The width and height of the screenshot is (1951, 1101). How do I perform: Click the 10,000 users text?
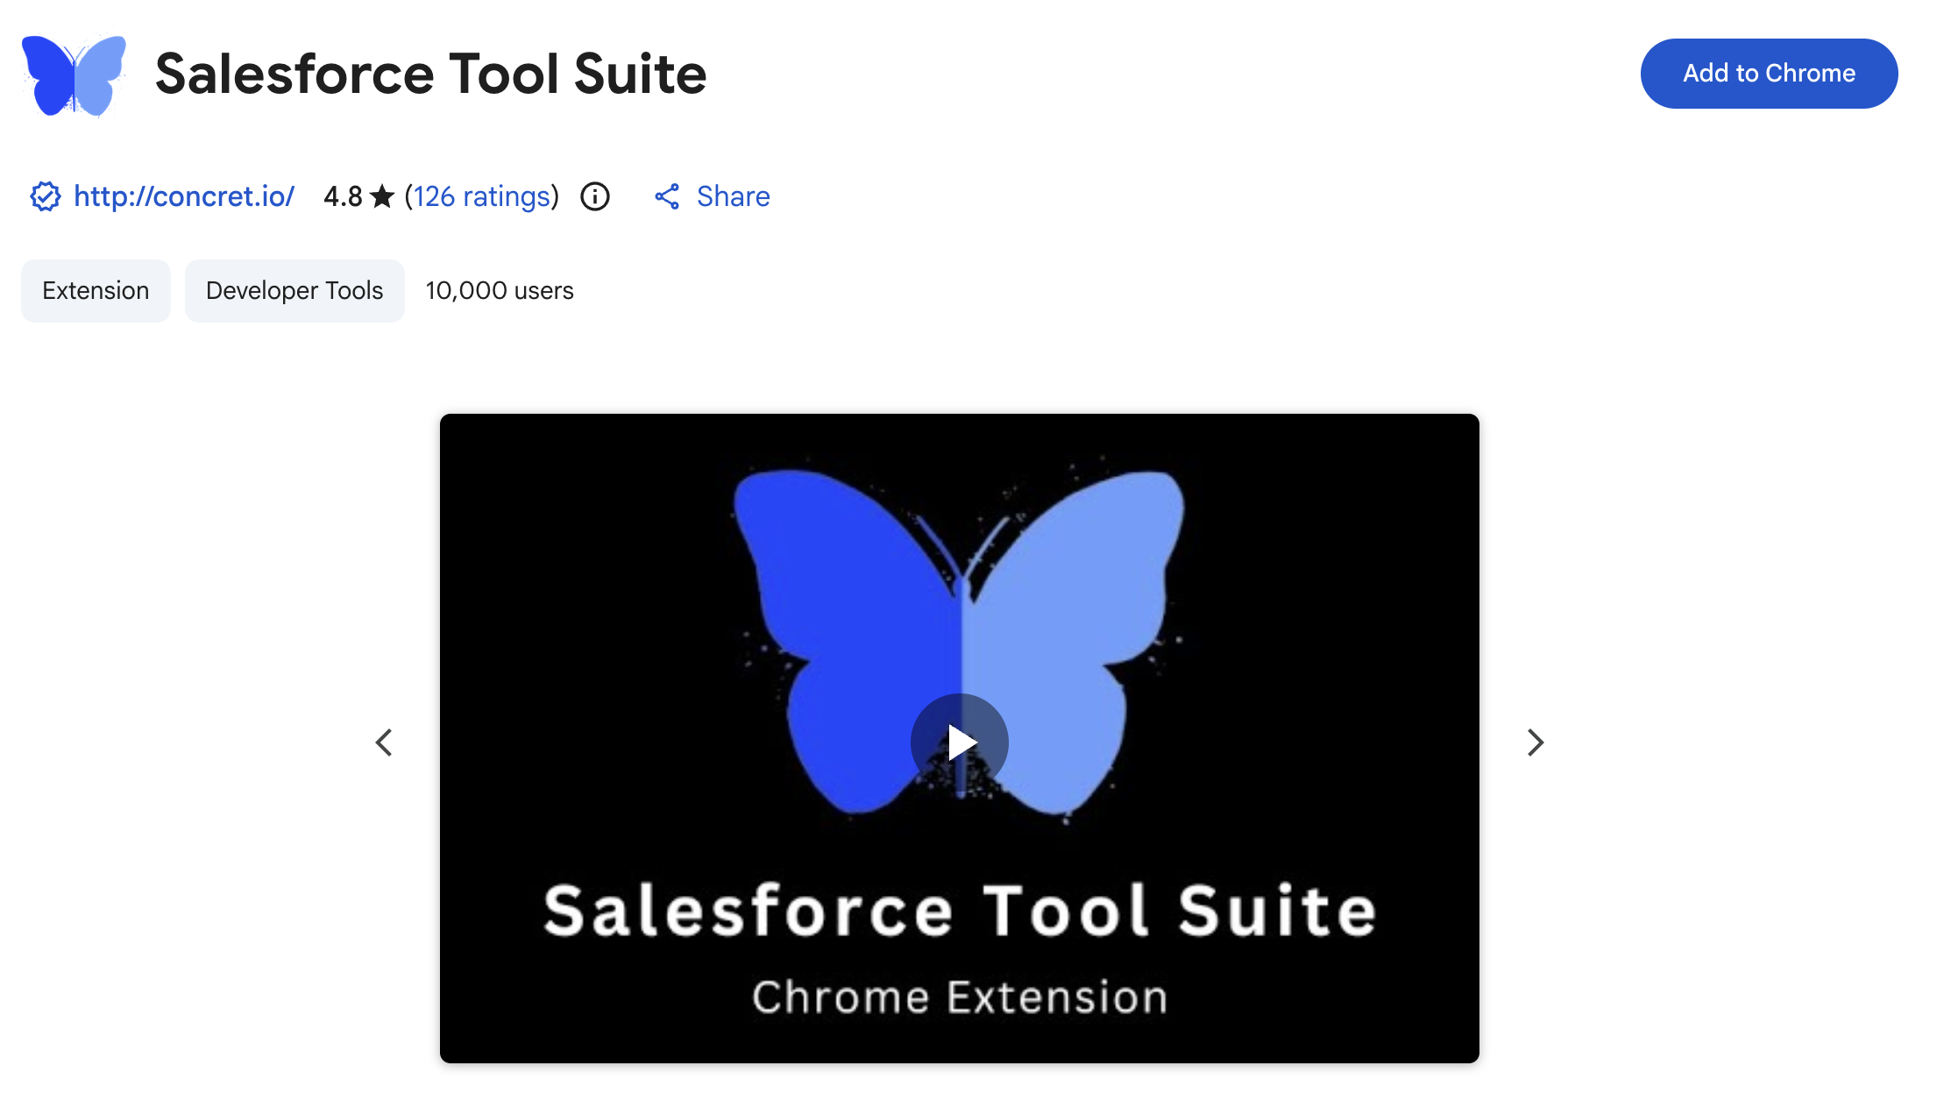click(x=500, y=291)
